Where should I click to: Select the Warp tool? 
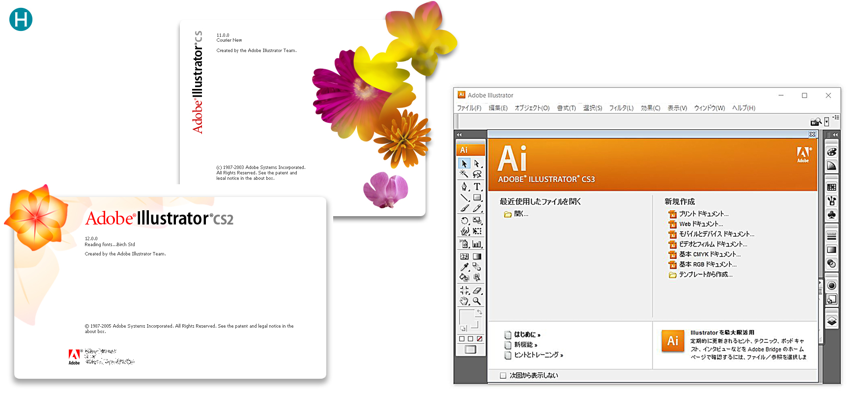click(x=464, y=231)
